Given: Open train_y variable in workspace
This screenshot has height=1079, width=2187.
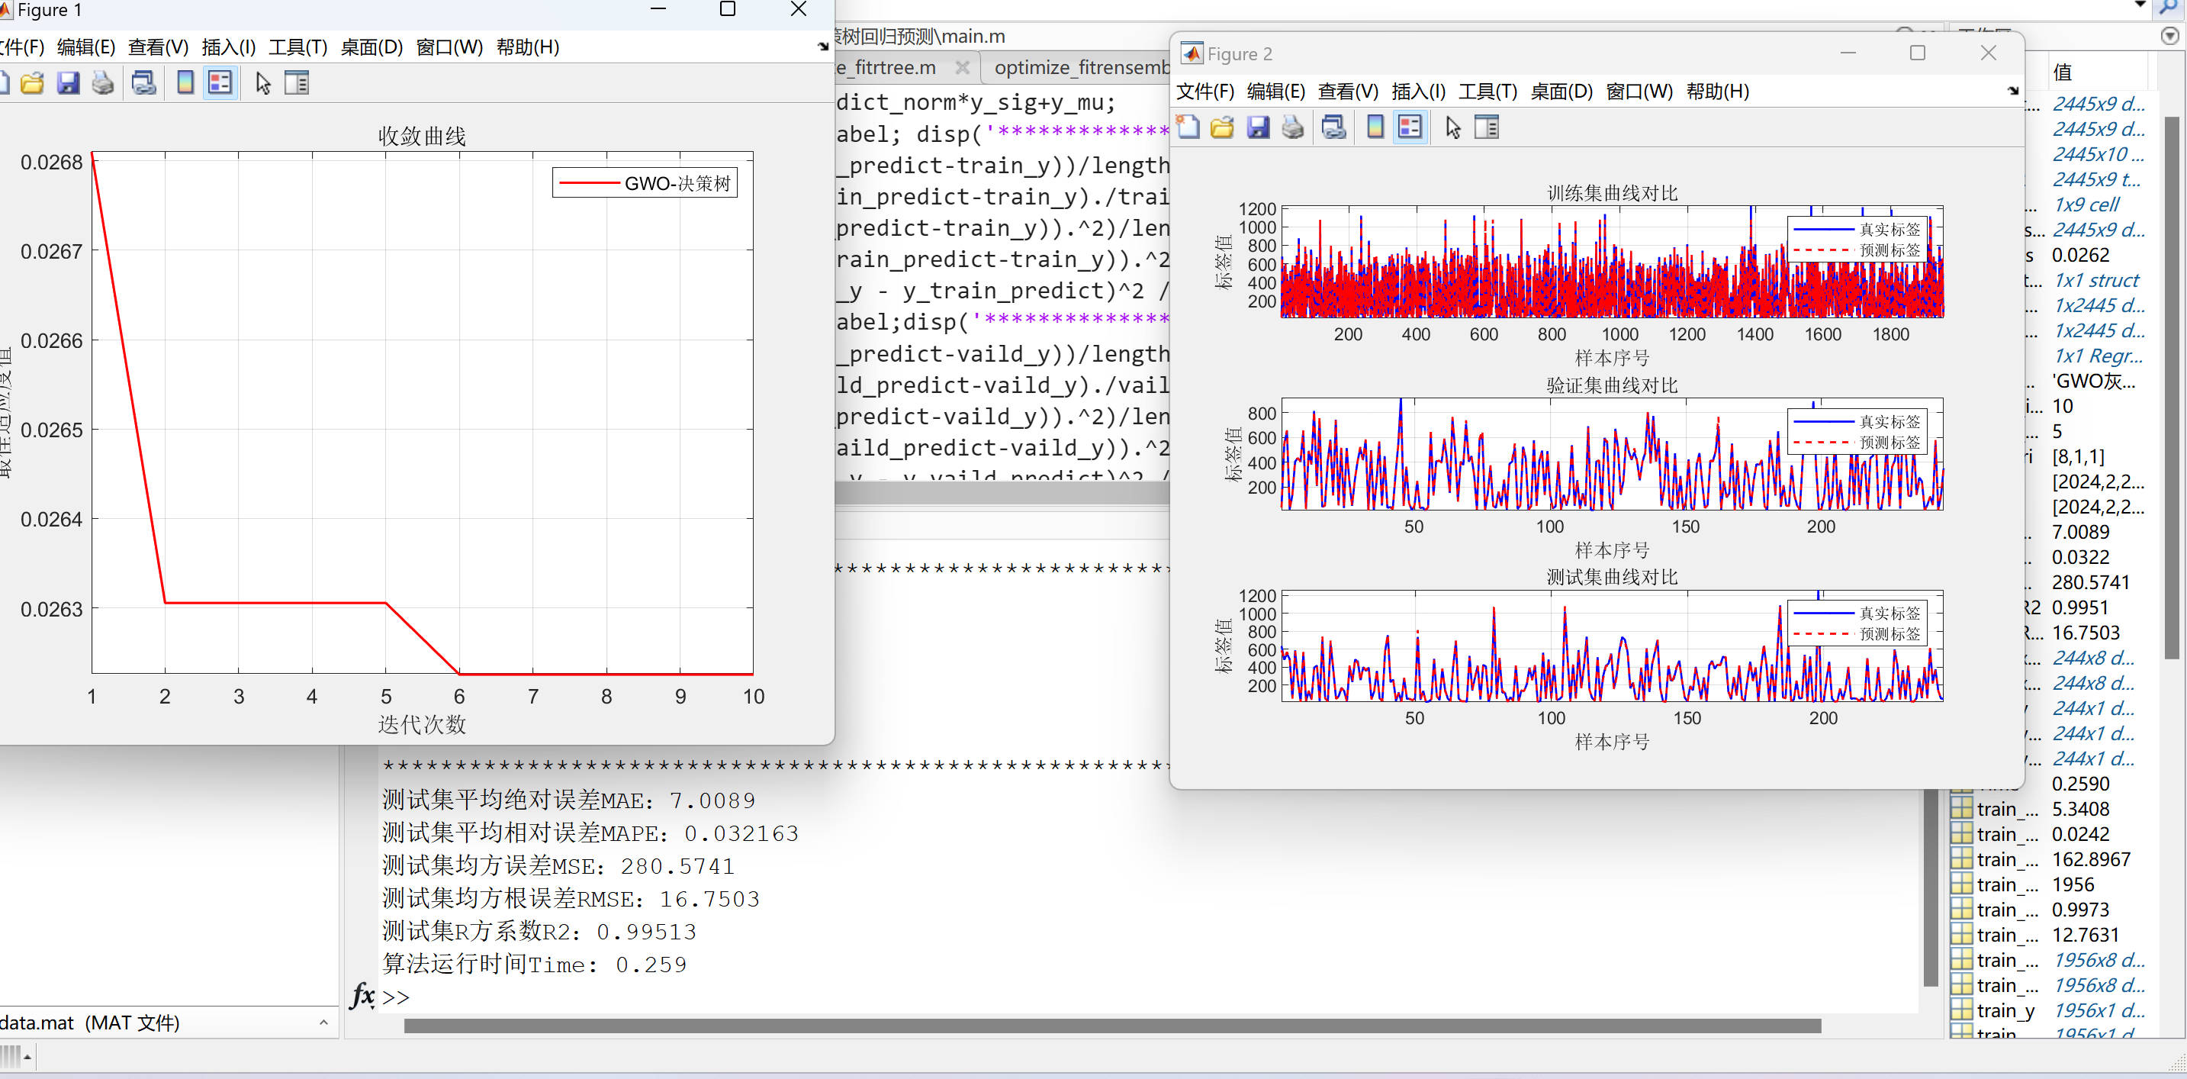Looking at the screenshot, I should click(x=2005, y=1010).
